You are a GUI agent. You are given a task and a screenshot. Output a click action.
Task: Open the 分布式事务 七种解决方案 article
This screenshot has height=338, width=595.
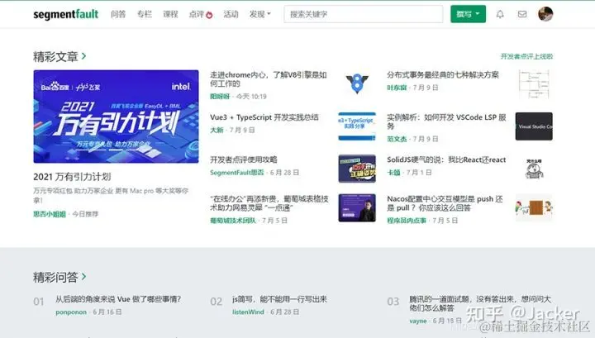click(x=443, y=75)
